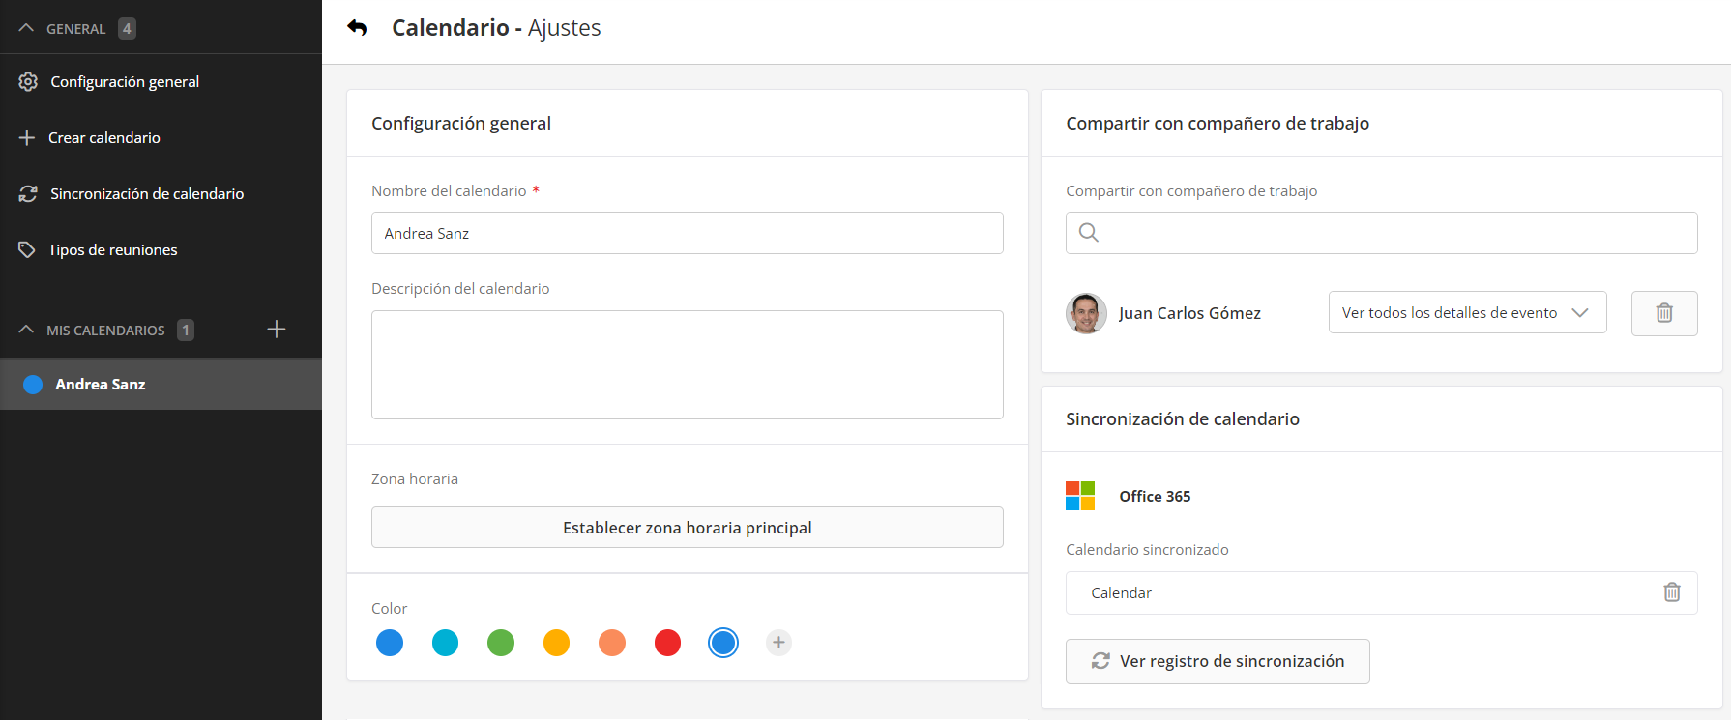Choose the green color swatch
Screen dimensions: 1731x720
pyautogui.click(x=501, y=643)
